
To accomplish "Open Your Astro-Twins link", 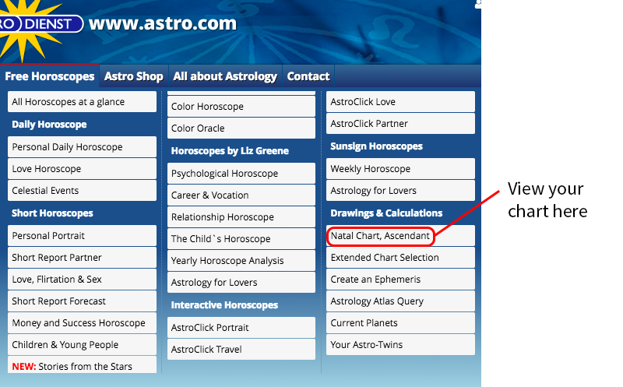I will click(x=400, y=344).
